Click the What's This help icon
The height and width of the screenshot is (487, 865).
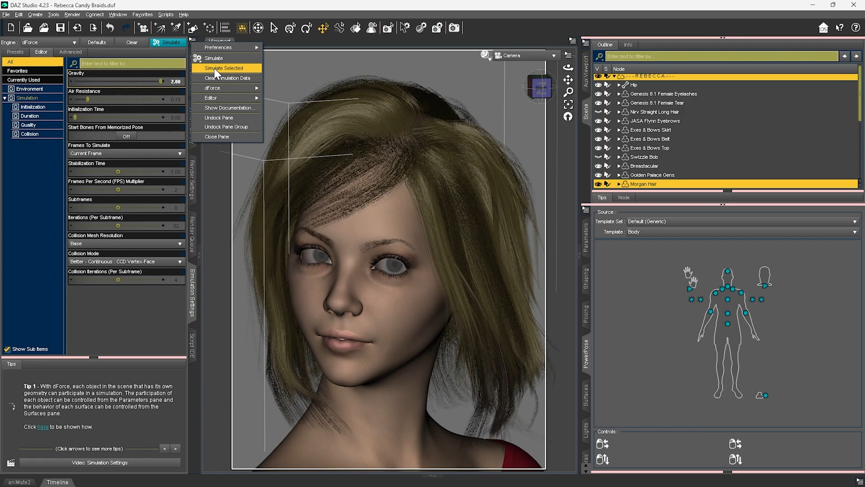(839, 28)
